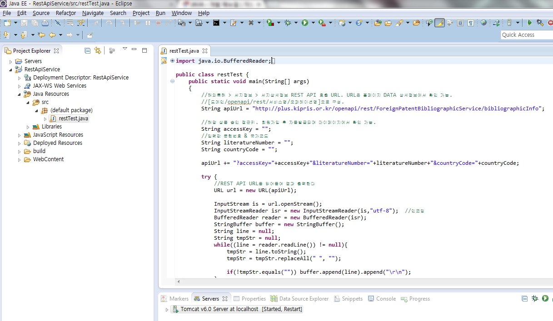Open the New item dropdown arrow
The height and width of the screenshot is (321, 553).
coord(15,23)
